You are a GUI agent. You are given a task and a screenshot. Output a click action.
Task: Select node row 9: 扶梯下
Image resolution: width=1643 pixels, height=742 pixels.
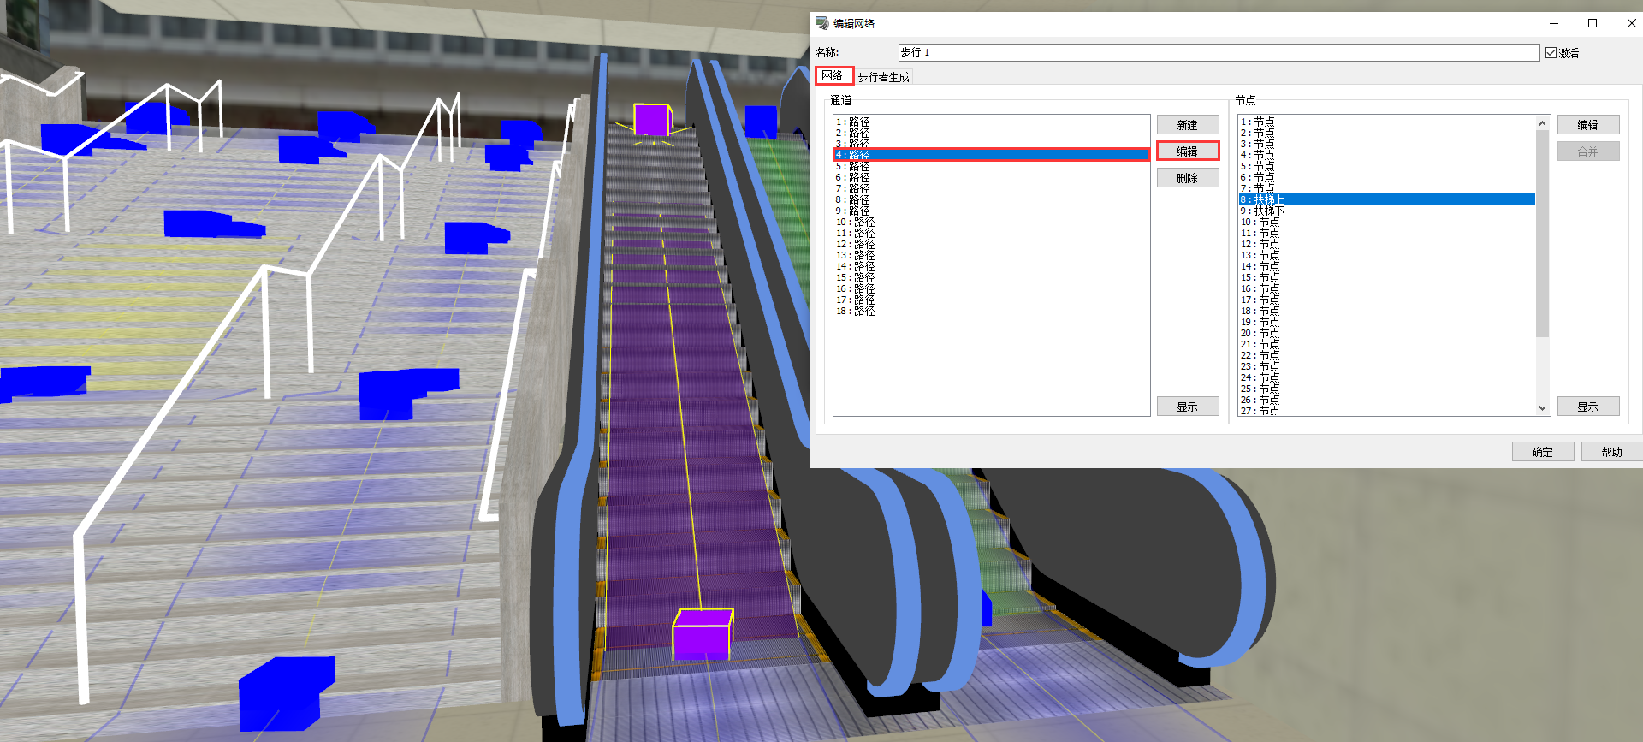[x=1386, y=211]
